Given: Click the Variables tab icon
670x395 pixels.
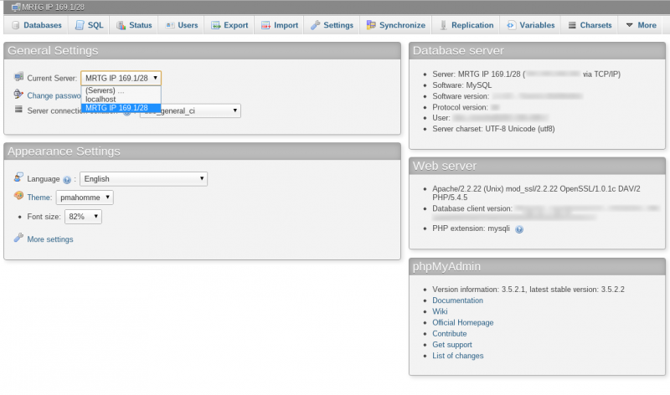Looking at the screenshot, I should pos(511,25).
